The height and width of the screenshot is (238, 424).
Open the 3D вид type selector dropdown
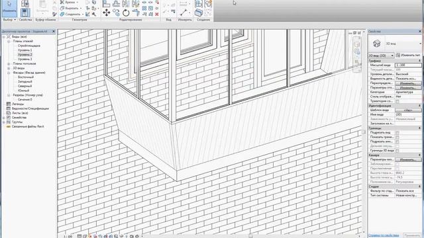point(421,44)
